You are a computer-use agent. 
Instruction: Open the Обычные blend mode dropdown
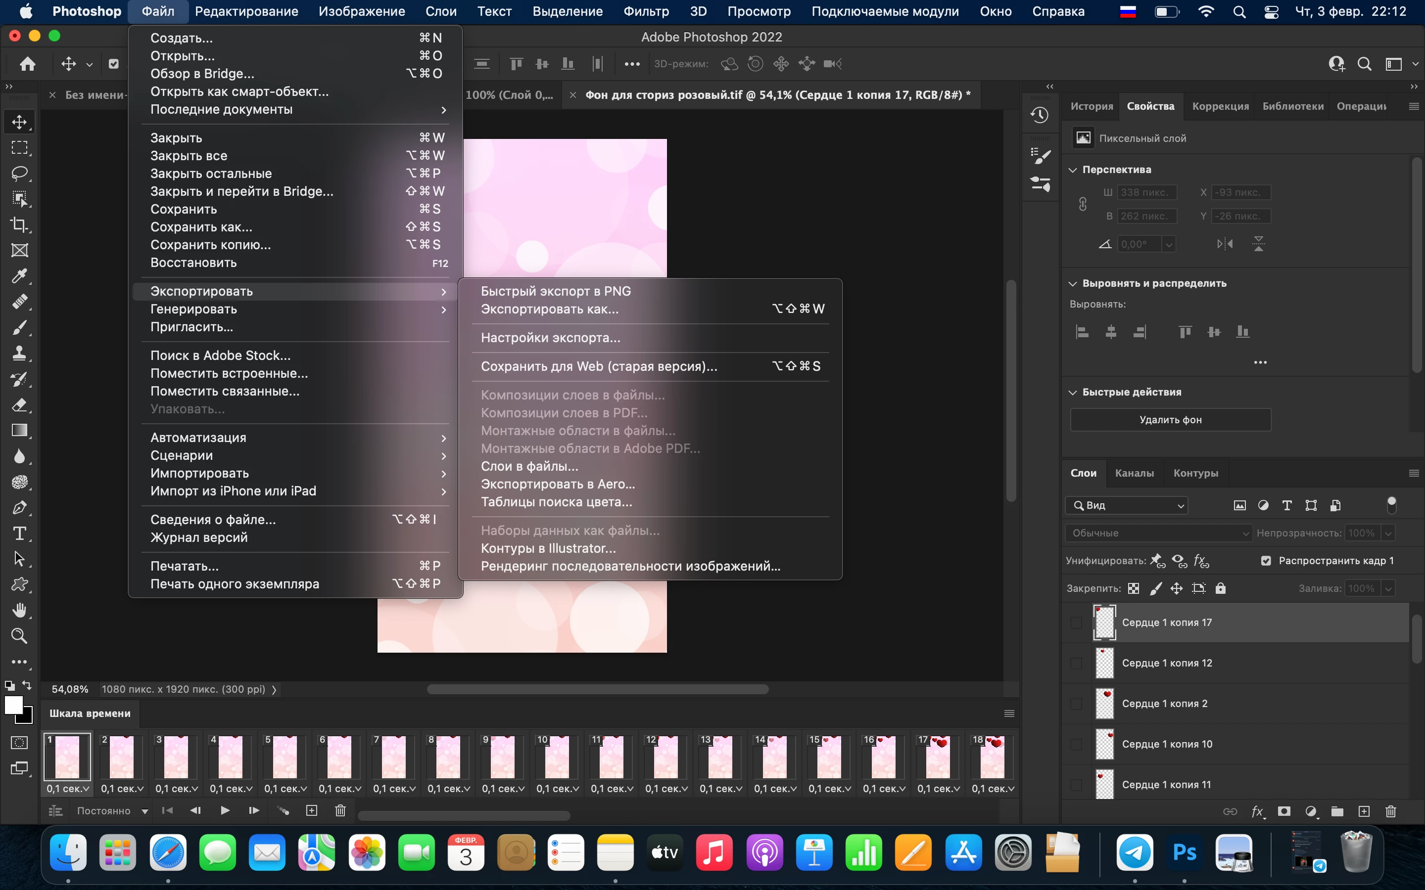click(1158, 533)
